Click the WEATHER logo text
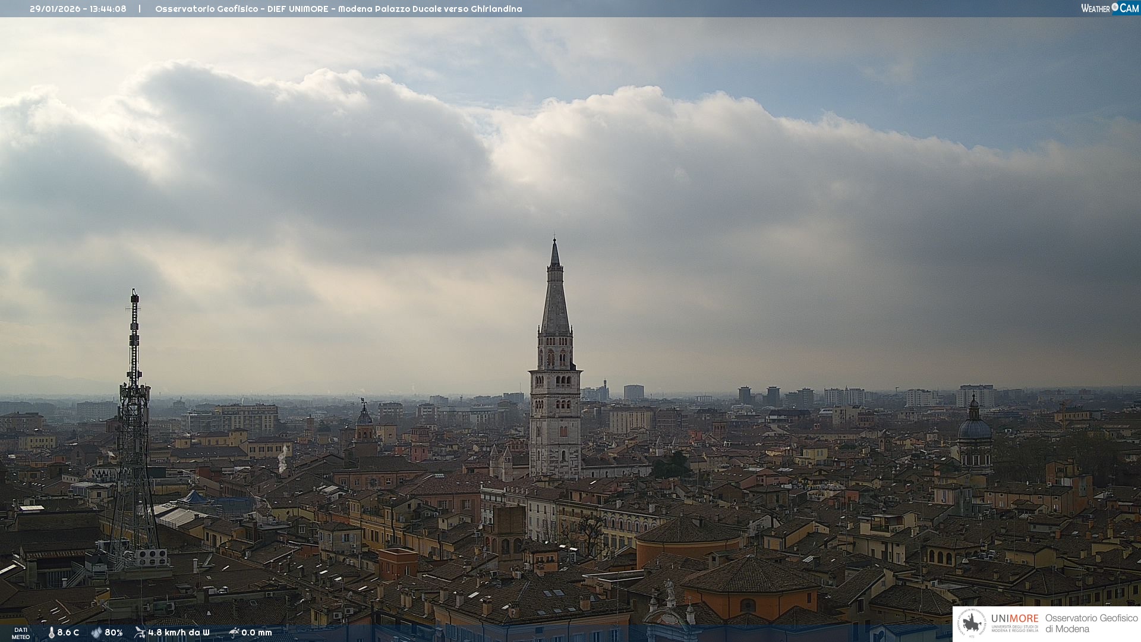This screenshot has width=1141, height=642. point(1095,8)
